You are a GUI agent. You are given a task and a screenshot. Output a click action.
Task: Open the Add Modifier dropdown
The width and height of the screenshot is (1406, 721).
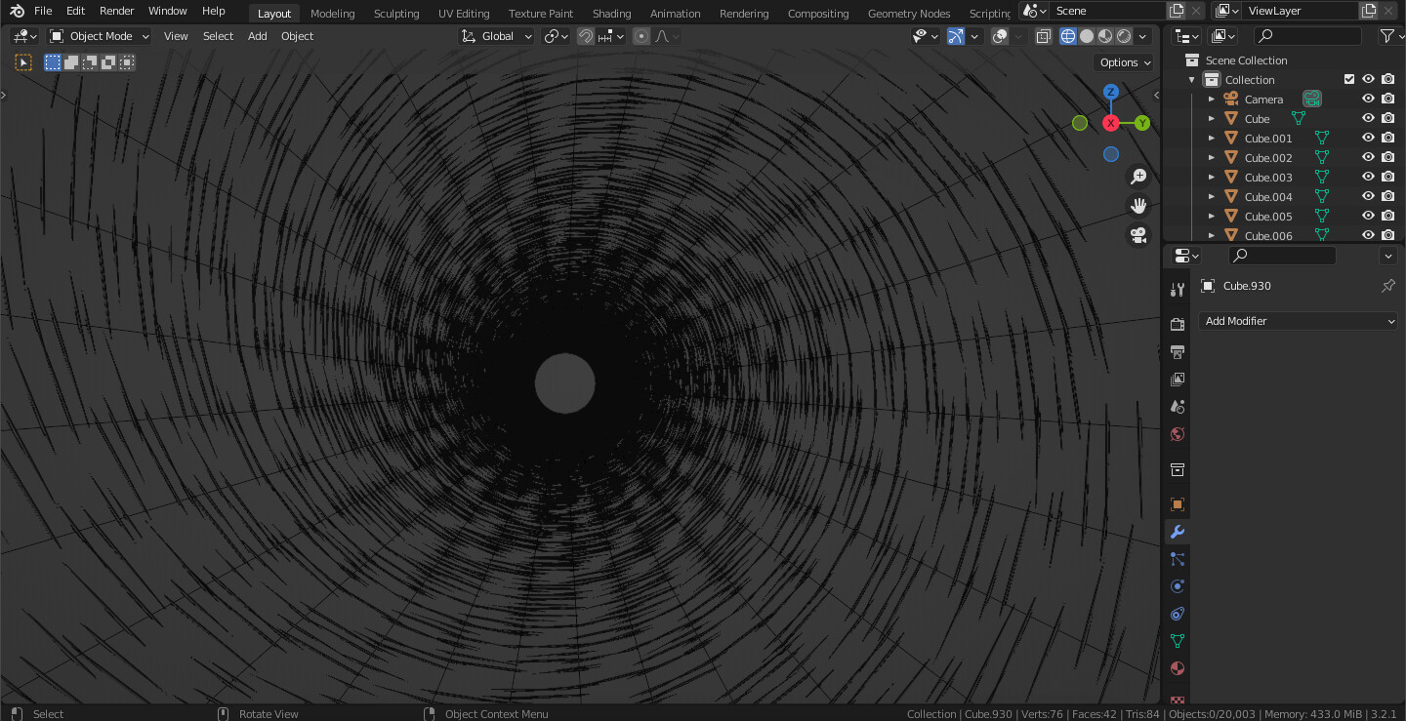pyautogui.click(x=1298, y=320)
